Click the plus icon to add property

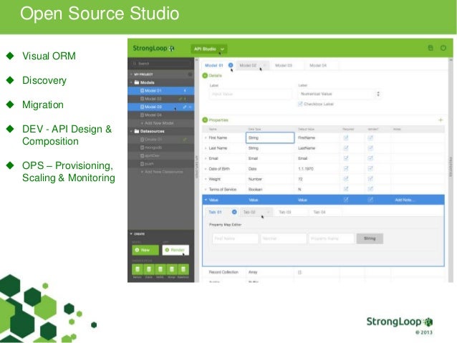(x=441, y=120)
